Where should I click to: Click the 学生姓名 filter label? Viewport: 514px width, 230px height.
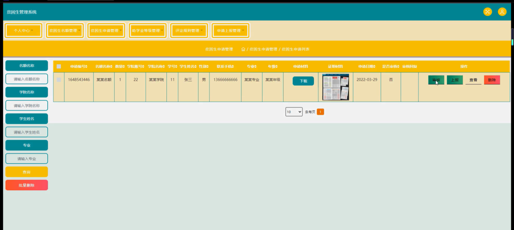click(x=27, y=119)
